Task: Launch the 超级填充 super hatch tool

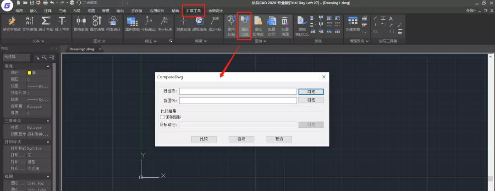Action: pyautogui.click(x=199, y=23)
